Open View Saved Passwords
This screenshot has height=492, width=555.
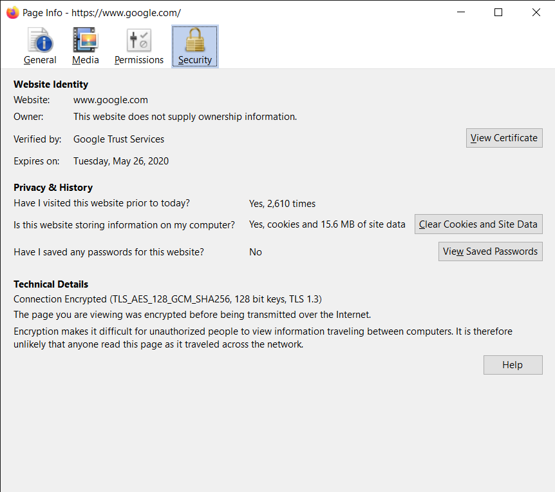490,251
